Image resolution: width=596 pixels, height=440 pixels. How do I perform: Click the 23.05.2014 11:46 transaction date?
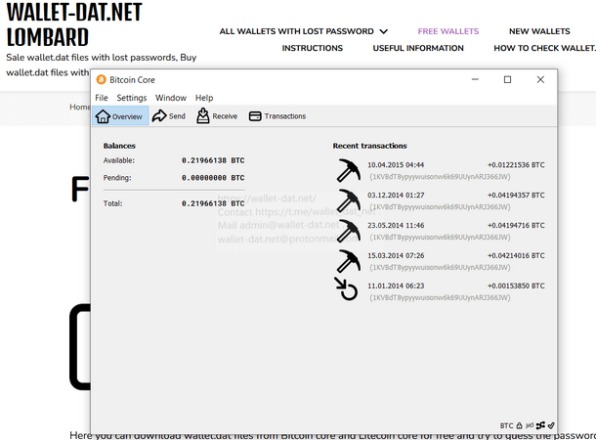click(x=396, y=226)
